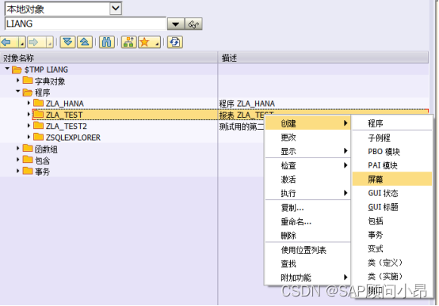Open the 显示 context submenu
The height and width of the screenshot is (306, 439).
pyautogui.click(x=307, y=151)
